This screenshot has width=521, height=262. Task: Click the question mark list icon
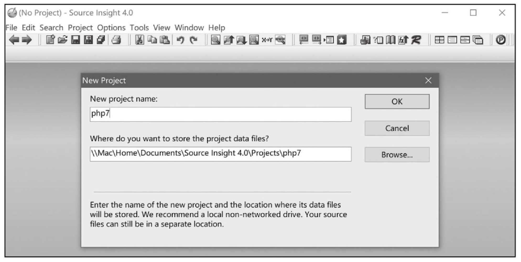click(x=378, y=40)
